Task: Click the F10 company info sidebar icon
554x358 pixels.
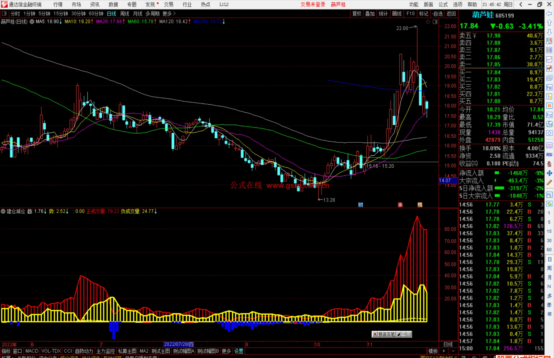Action: [x=549, y=87]
